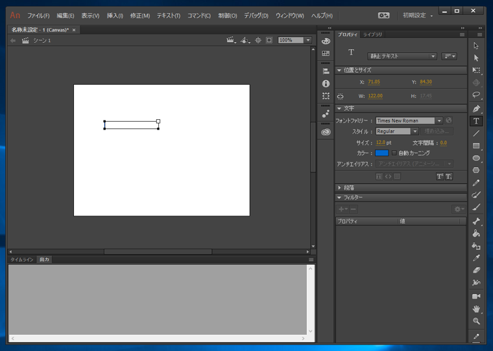Open the 修正 menu
This screenshot has height=351, width=493.
[140, 16]
